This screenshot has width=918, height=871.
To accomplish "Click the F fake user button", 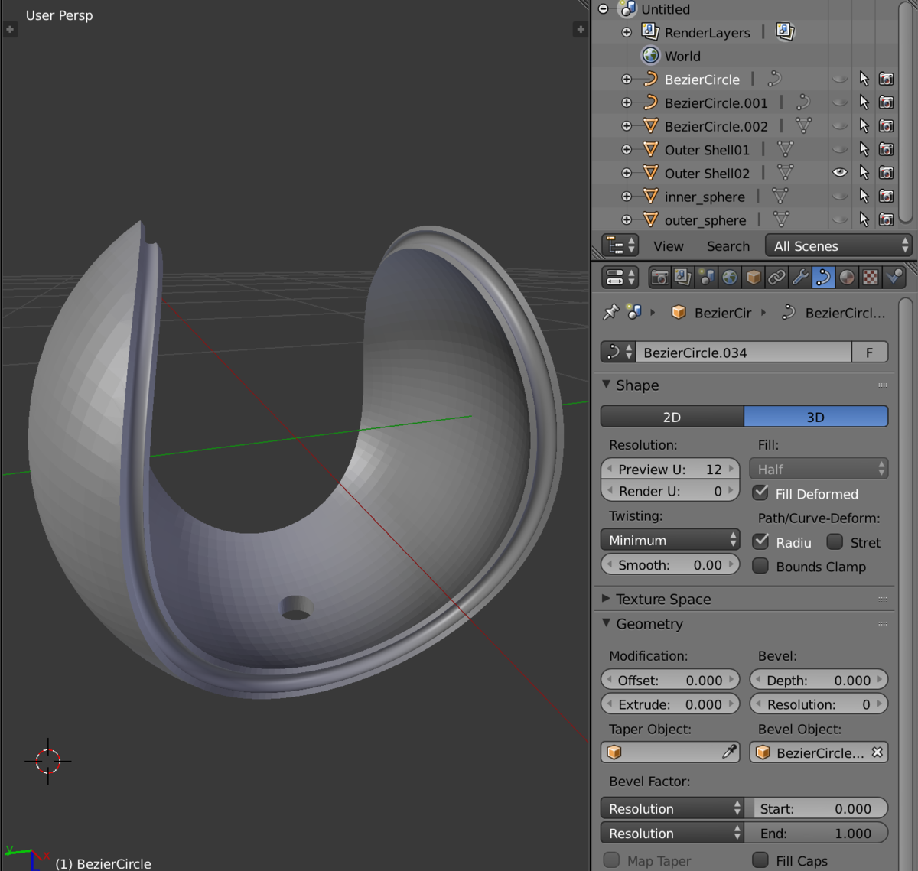I will pos(870,352).
